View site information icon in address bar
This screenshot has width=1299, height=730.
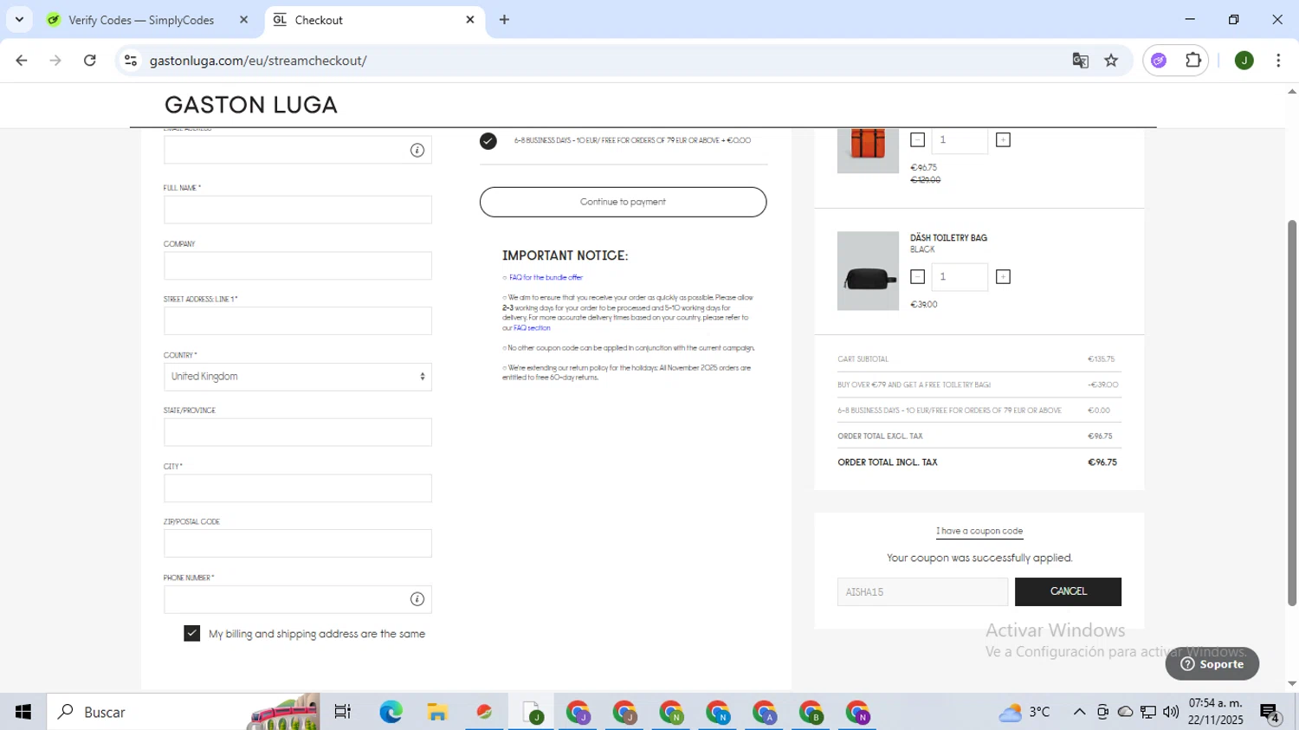[x=131, y=61]
